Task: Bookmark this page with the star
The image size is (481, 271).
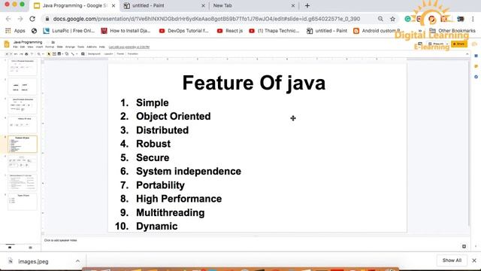Action: click(x=392, y=19)
